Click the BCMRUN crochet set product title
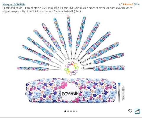 pyautogui.click(x=67, y=10)
